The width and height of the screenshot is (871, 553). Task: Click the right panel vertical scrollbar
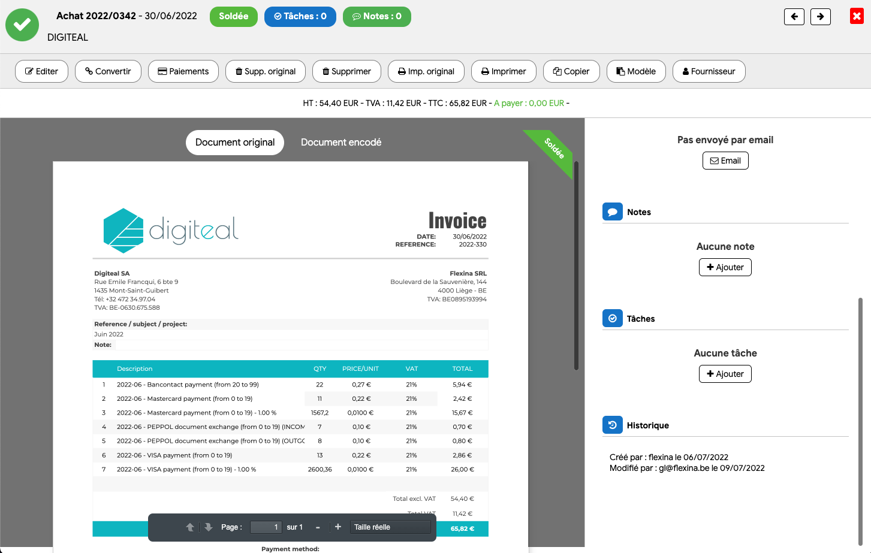[860, 421]
